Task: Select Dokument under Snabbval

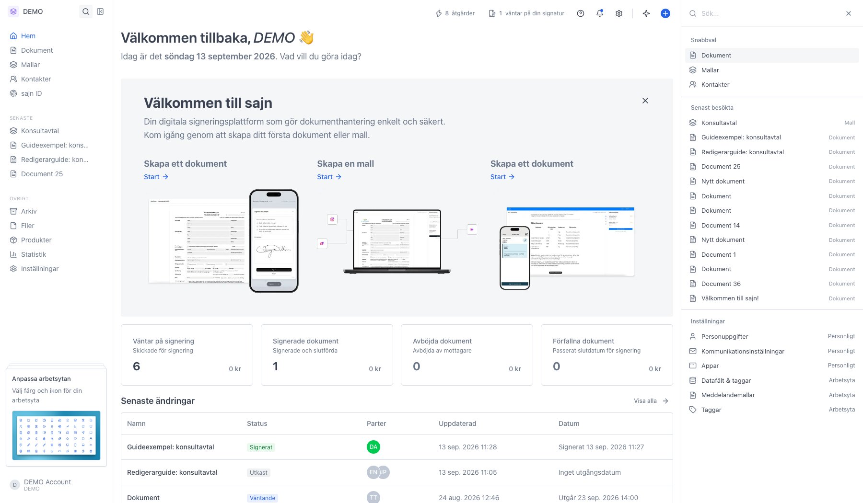Action: (772, 55)
